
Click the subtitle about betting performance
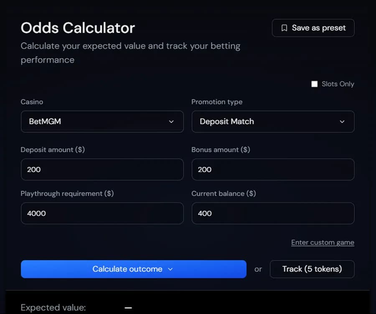click(x=130, y=46)
